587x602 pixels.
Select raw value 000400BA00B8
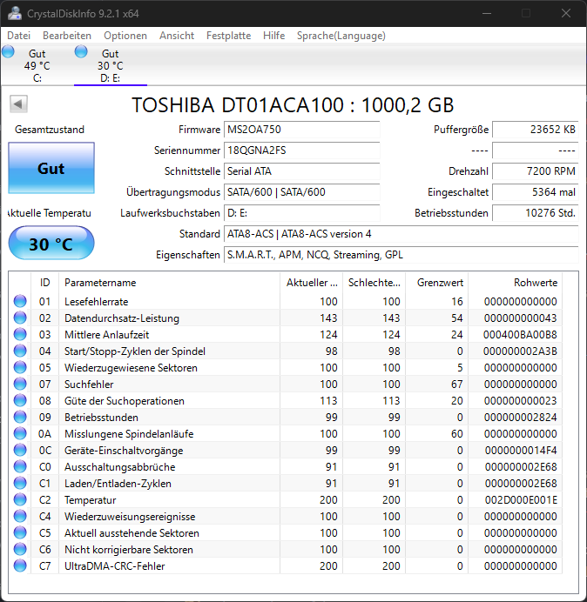click(x=520, y=335)
